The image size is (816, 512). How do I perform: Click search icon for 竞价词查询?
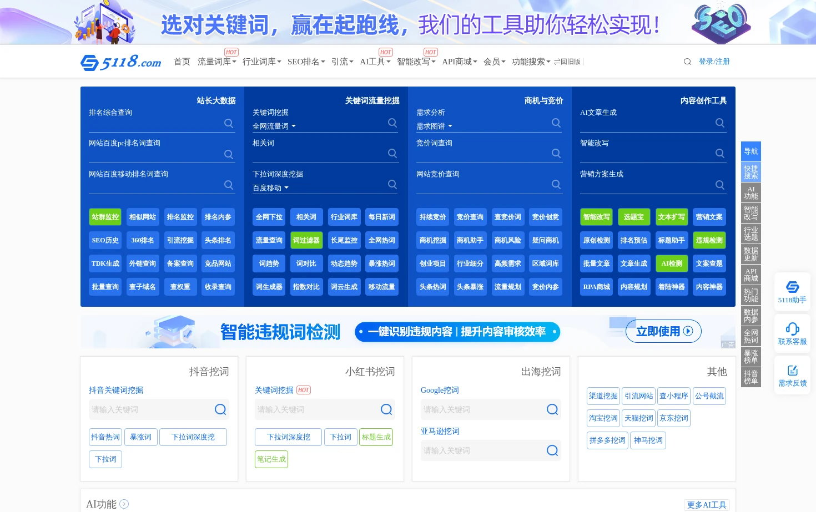tap(556, 153)
